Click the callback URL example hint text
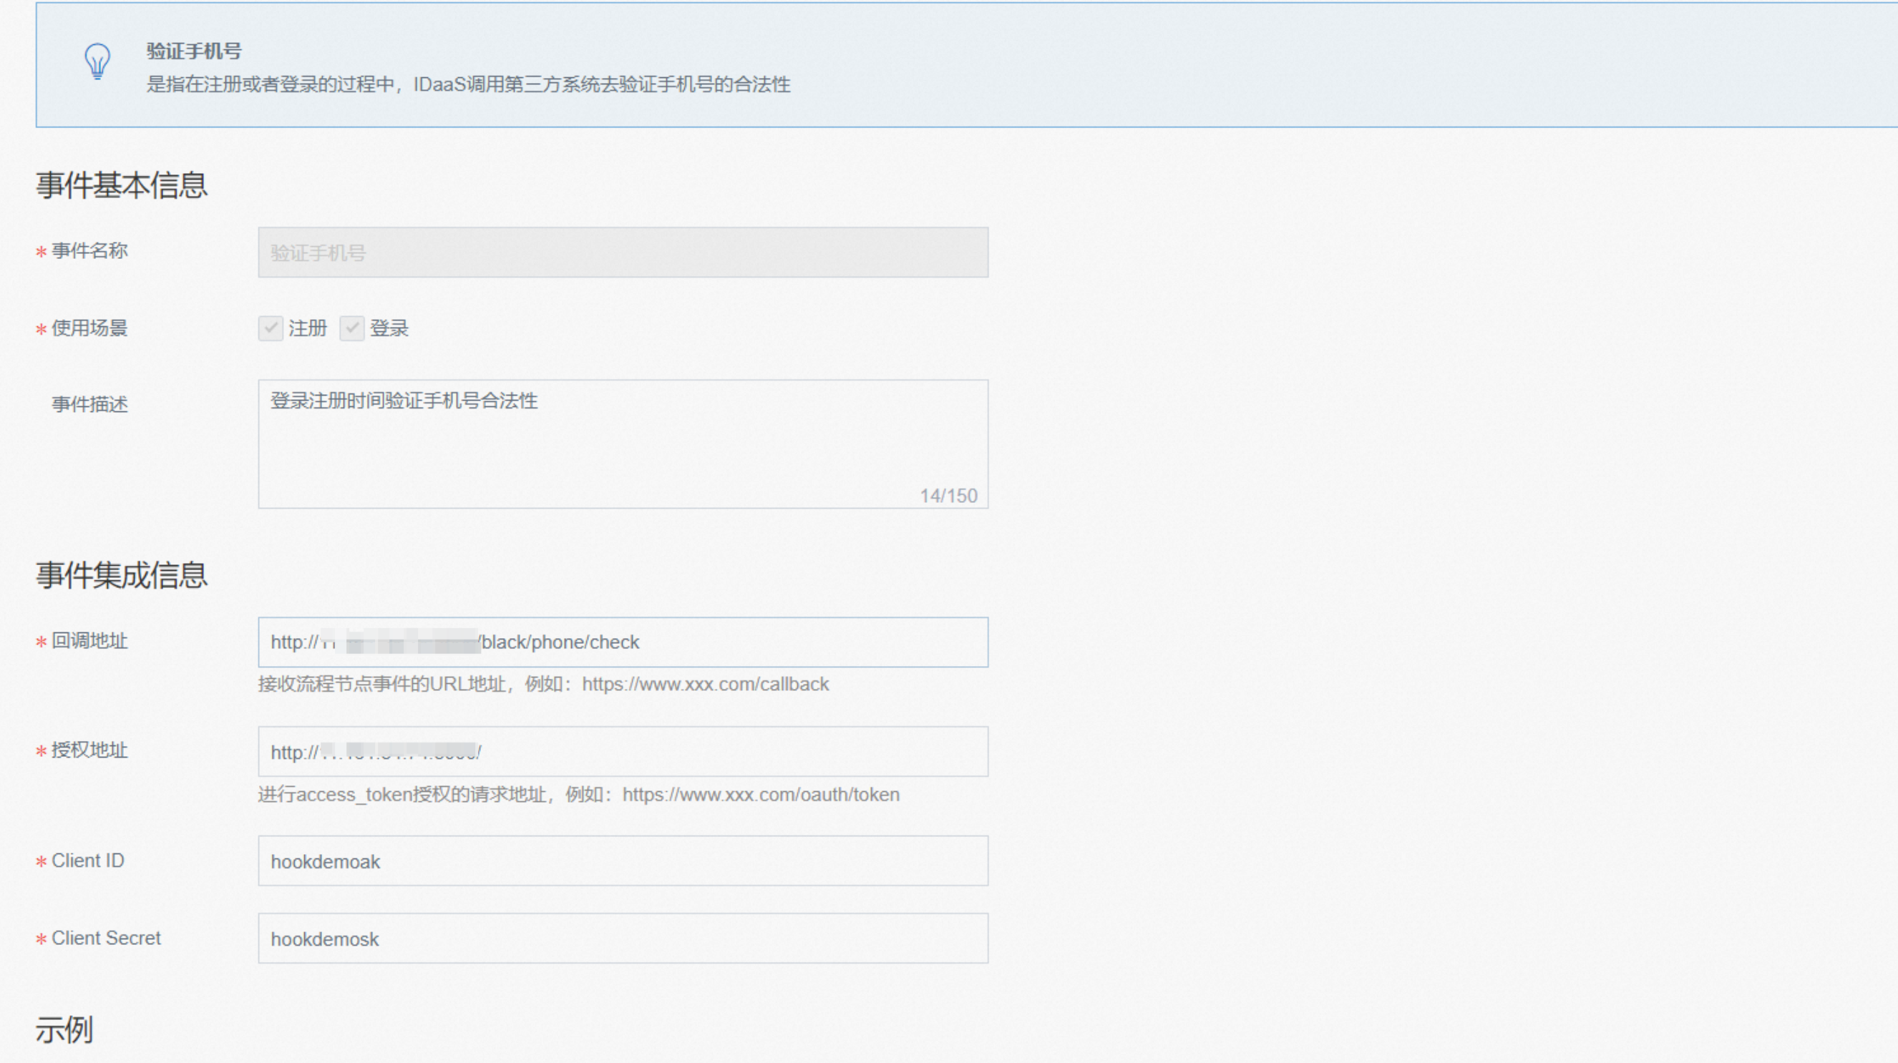Viewport: 1898px width, 1063px height. (543, 685)
